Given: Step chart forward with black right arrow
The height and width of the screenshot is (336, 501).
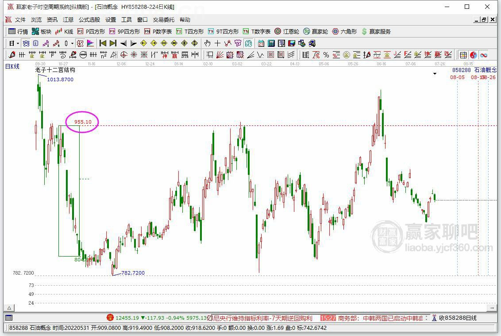Looking at the screenshot, I should (x=134, y=43).
